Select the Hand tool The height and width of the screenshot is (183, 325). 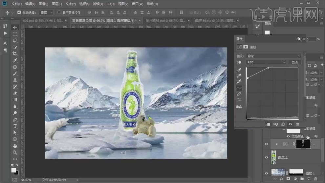click(15, 146)
